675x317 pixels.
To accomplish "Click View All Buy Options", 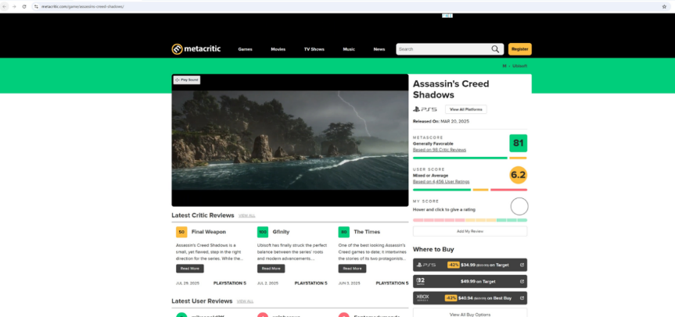I will 469,315.
